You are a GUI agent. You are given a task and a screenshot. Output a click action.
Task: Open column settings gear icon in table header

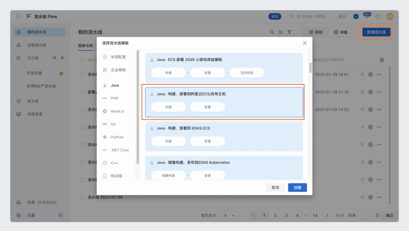point(382,60)
